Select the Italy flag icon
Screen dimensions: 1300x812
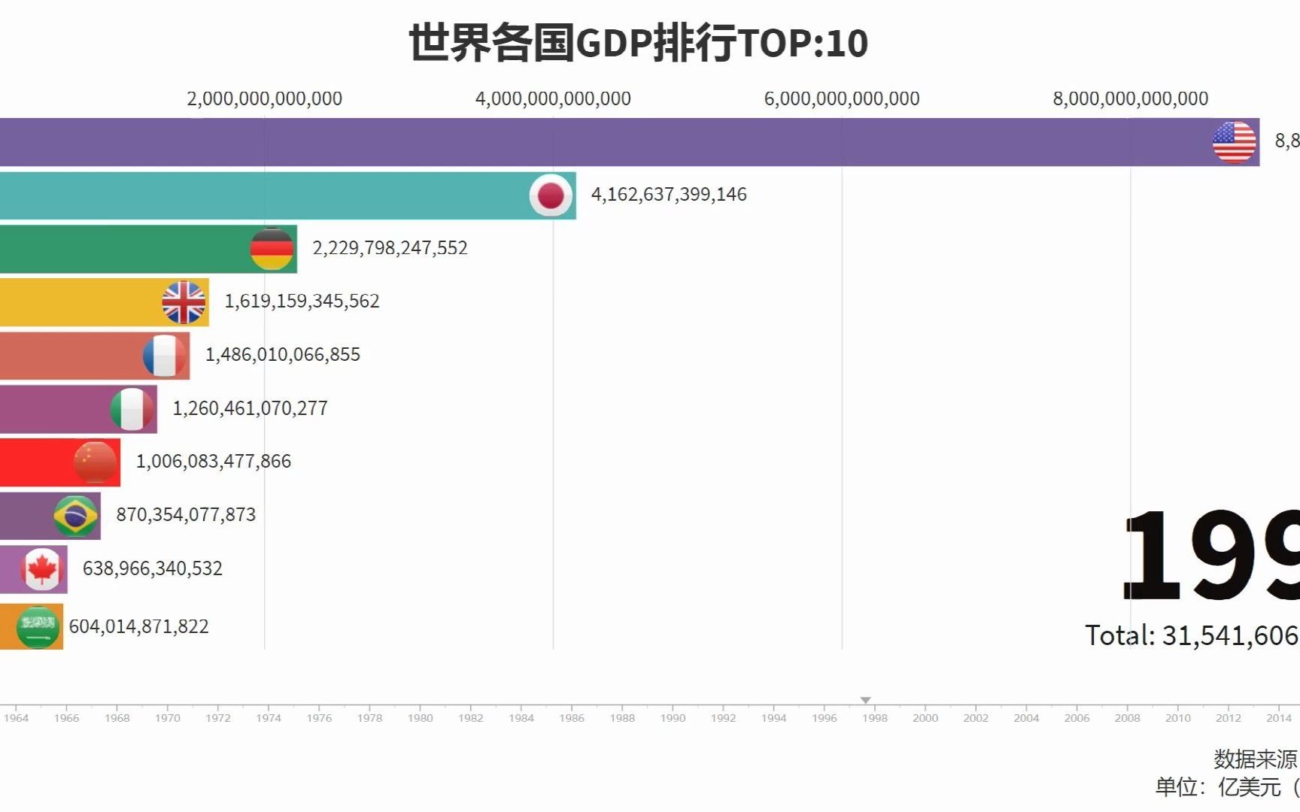[133, 408]
